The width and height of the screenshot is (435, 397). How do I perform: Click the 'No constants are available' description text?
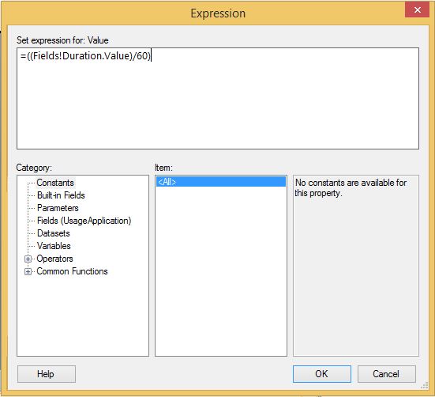click(x=351, y=187)
